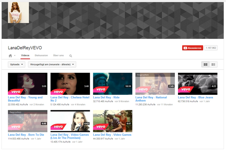
Task: Click the LanaDelReyVEVO channel title
Action: pyautogui.click(x=25, y=48)
